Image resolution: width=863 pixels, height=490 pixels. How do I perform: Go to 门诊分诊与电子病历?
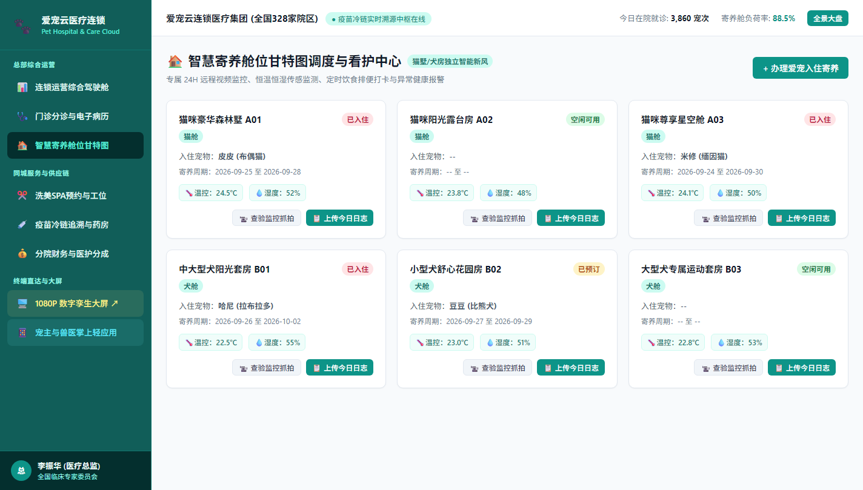pos(75,116)
